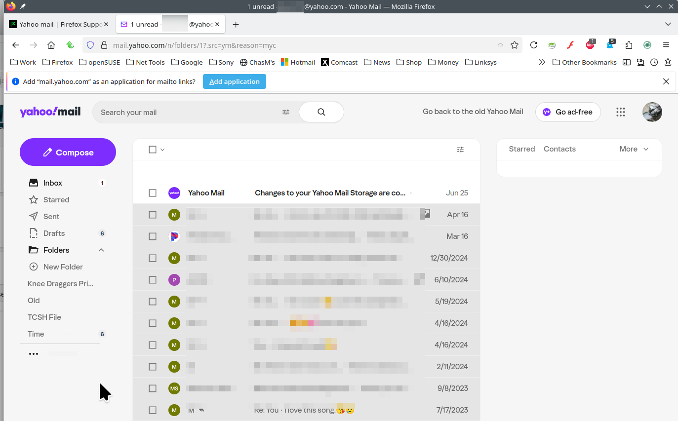This screenshot has height=421, width=678.
Task: Click the Go ad-free button
Action: click(x=568, y=112)
